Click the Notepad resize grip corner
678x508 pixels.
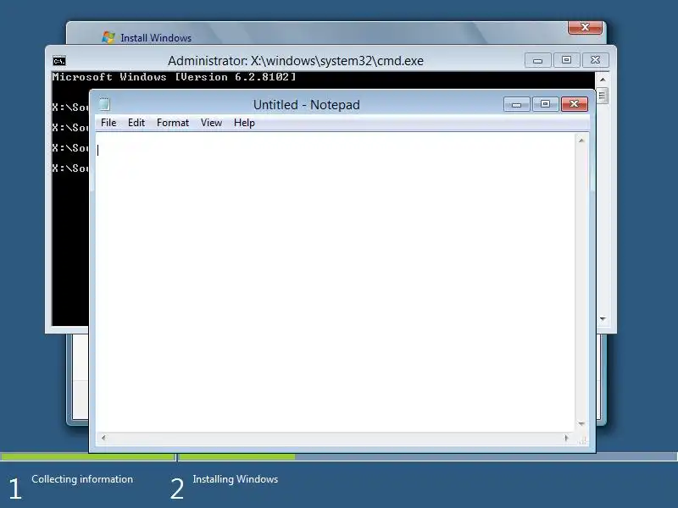(582, 439)
